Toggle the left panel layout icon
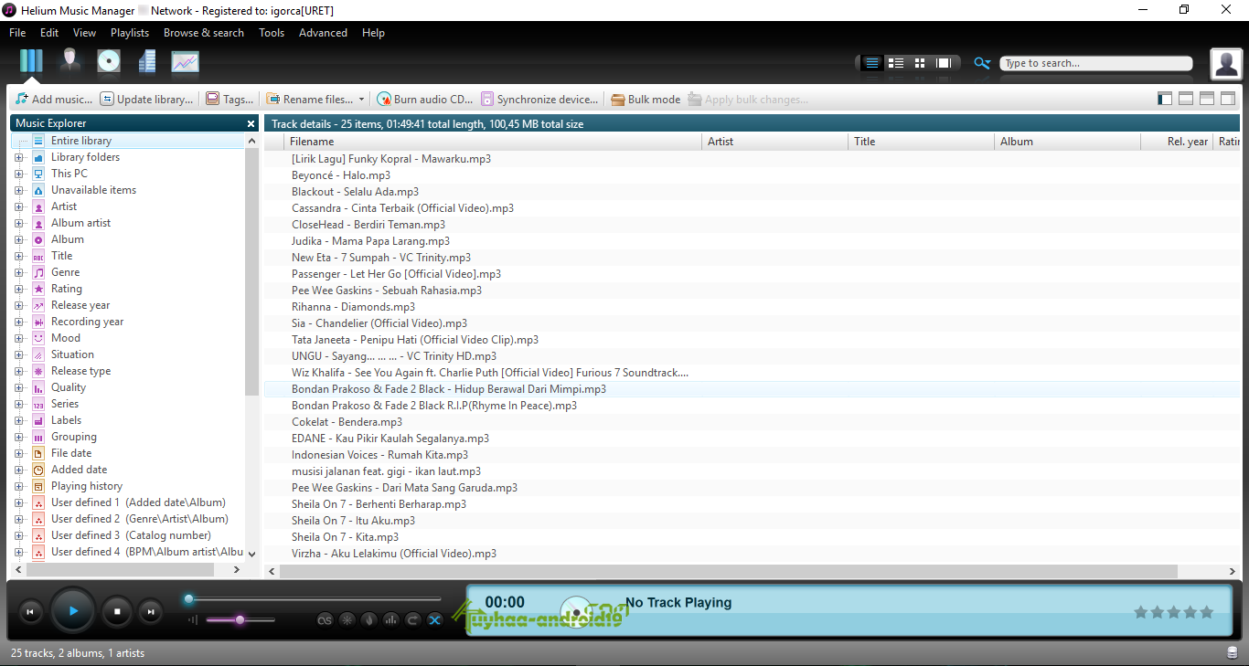 pyautogui.click(x=1165, y=99)
